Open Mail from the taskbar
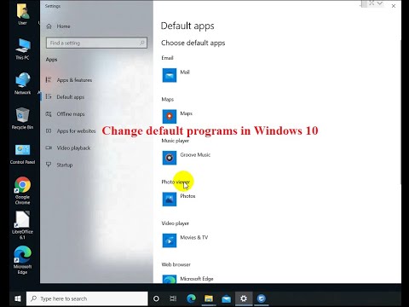Image resolution: width=409 pixels, height=307 pixels. click(227, 298)
